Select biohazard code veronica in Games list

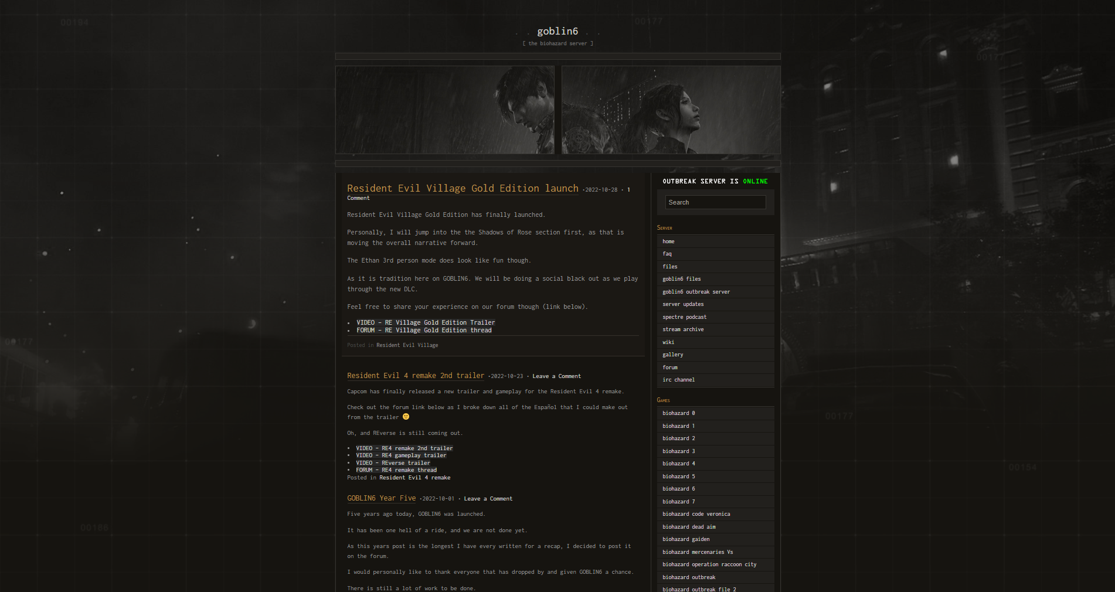(x=716, y=514)
